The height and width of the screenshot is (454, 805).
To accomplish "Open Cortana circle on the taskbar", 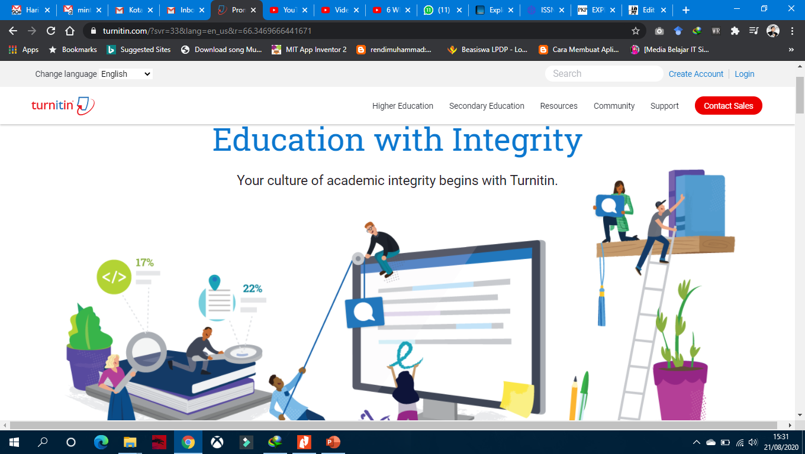I will (x=71, y=442).
